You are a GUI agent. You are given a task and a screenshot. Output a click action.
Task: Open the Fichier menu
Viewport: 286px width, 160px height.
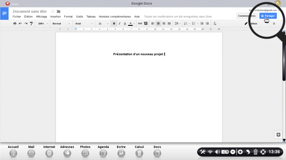point(17,17)
